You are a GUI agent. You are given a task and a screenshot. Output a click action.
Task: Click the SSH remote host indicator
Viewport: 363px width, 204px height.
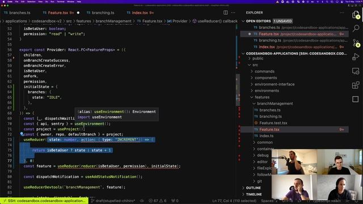coord(44,201)
